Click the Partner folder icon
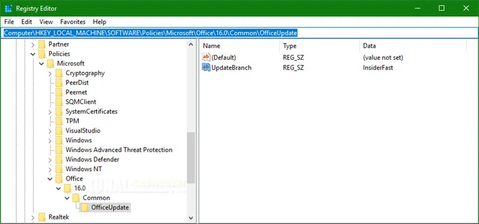479x224 pixels. tap(42, 44)
